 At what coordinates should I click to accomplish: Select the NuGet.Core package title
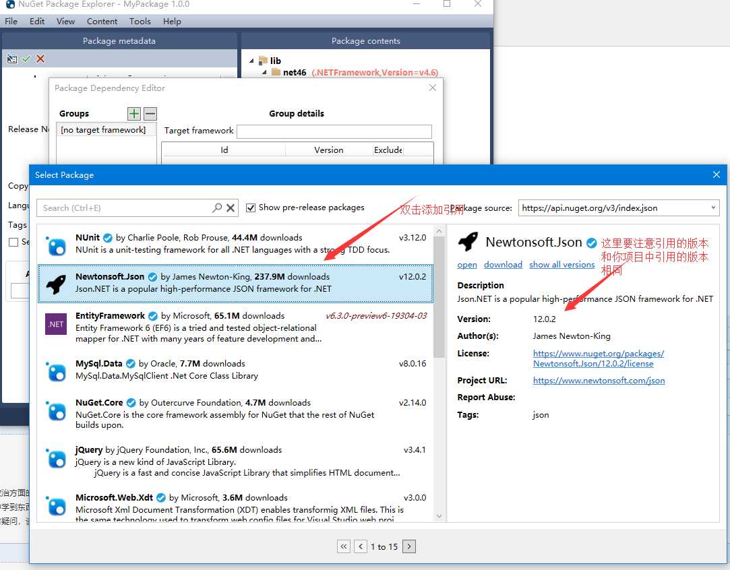pos(99,402)
